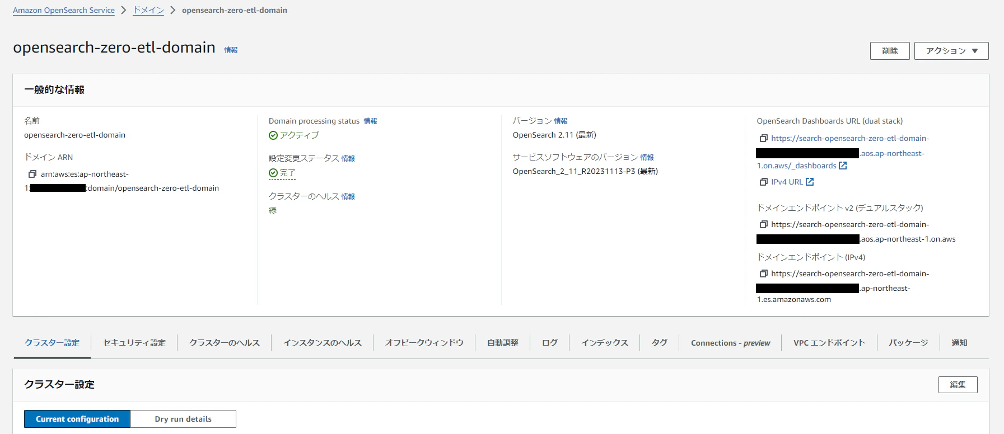The height and width of the screenshot is (434, 1004).
Task: Open the OpenSearch Dashboards URL link
Action: [x=843, y=152]
